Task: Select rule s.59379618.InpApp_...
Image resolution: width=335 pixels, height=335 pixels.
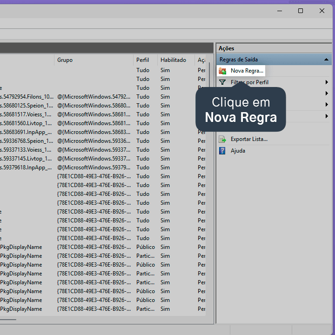Action: (x=26, y=167)
